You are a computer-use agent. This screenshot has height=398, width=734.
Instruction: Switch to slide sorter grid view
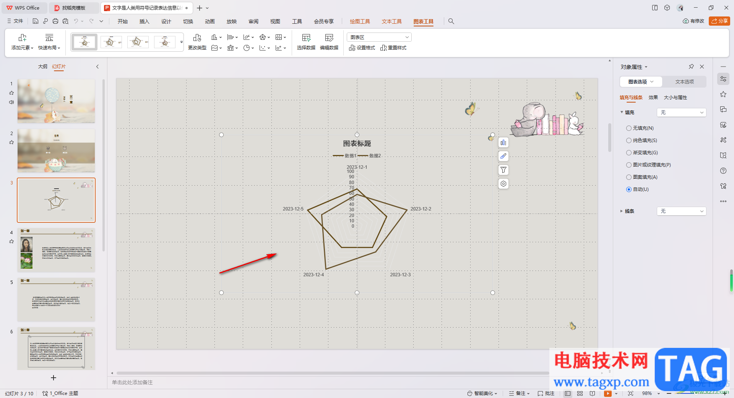coord(580,393)
